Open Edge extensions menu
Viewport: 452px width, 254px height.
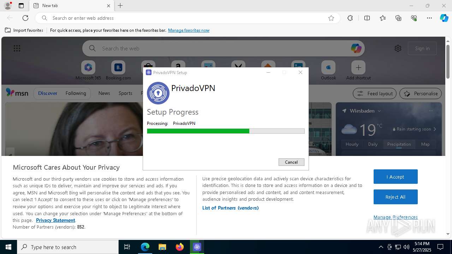[x=350, y=18]
